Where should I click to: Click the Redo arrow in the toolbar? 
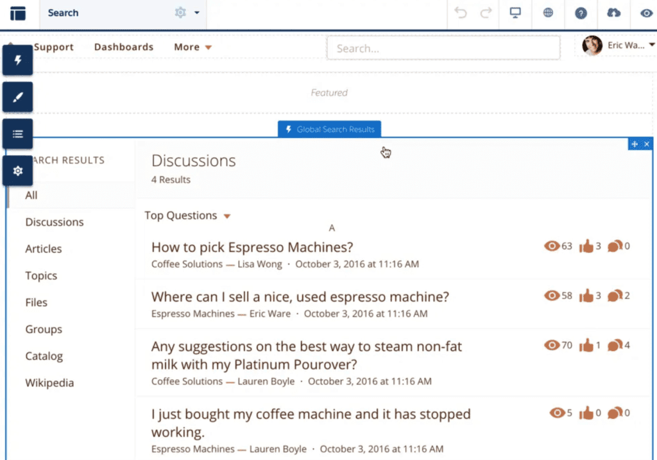pyautogui.click(x=486, y=13)
